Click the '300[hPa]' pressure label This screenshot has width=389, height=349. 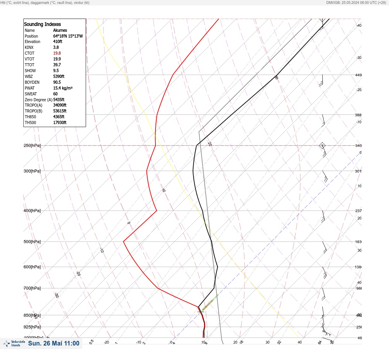point(32,171)
